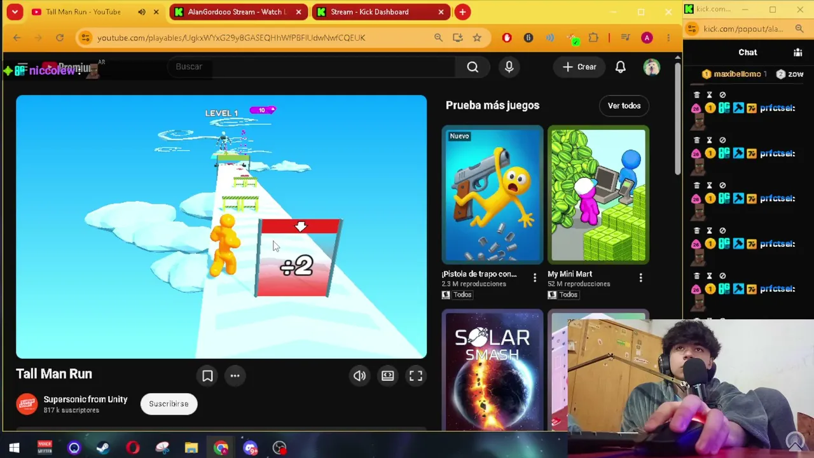
Task: Enter fullscreen for Tall Man Run
Action: [415, 376]
